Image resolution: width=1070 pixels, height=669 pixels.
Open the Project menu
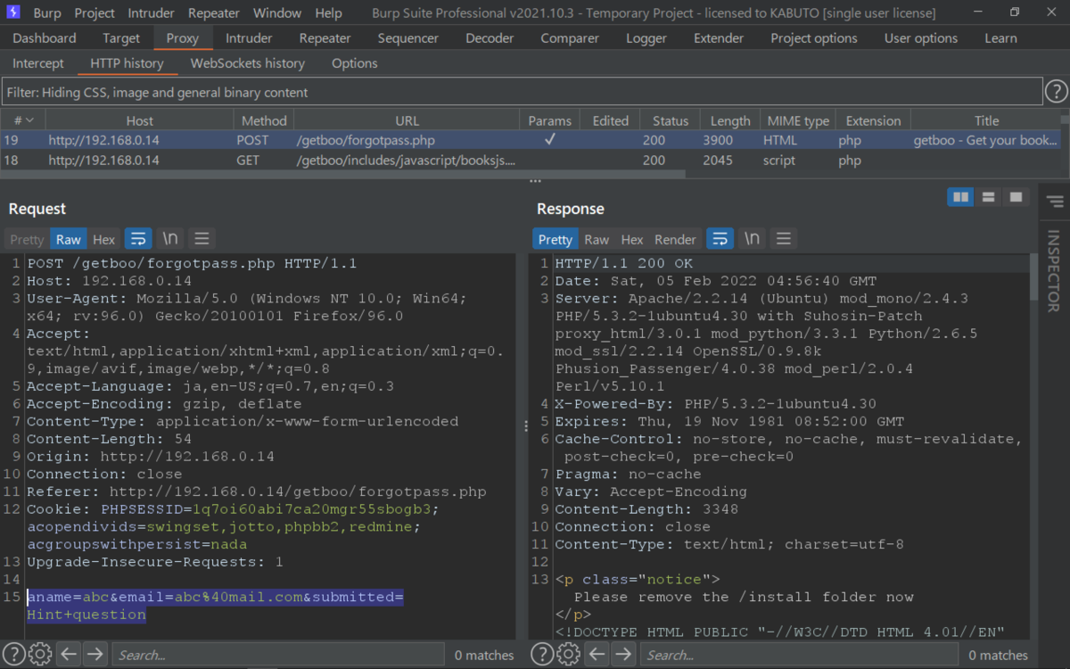[95, 12]
